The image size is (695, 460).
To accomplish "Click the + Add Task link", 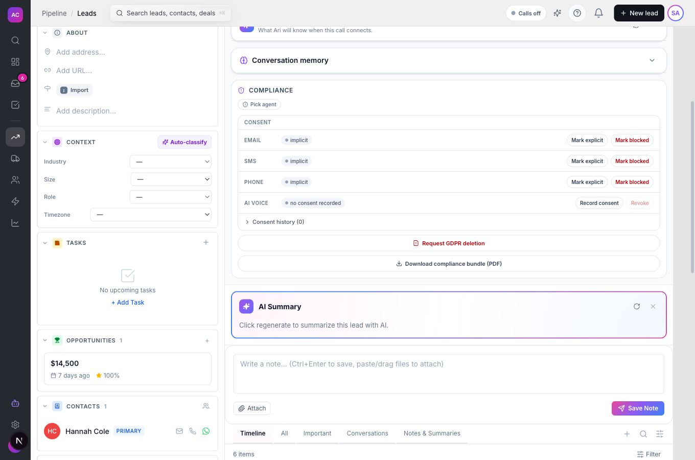I will [128, 303].
